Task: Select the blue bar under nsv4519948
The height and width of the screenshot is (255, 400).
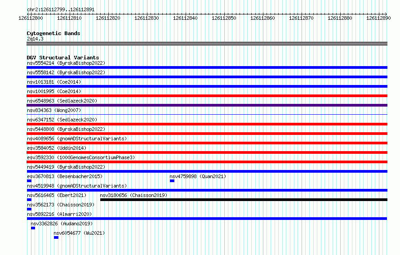Action: [207, 190]
